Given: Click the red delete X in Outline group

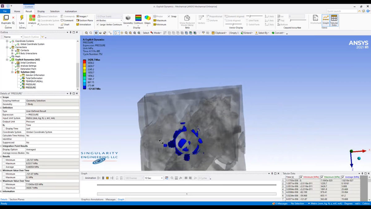Looking at the screenshot, I should [x=13, y=18].
